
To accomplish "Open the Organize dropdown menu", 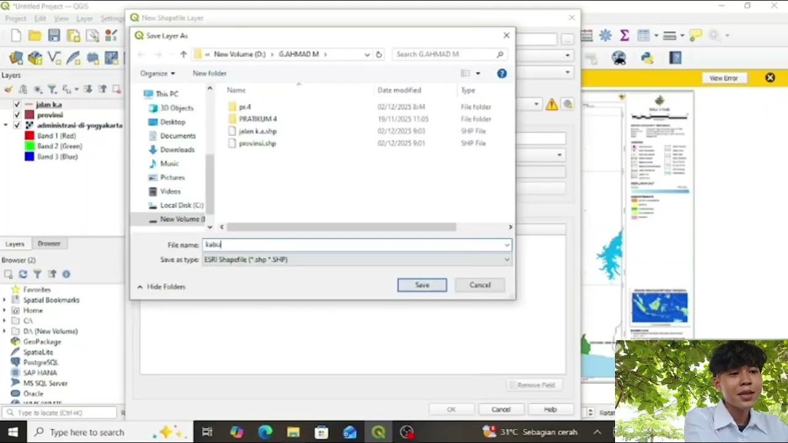I will point(157,73).
